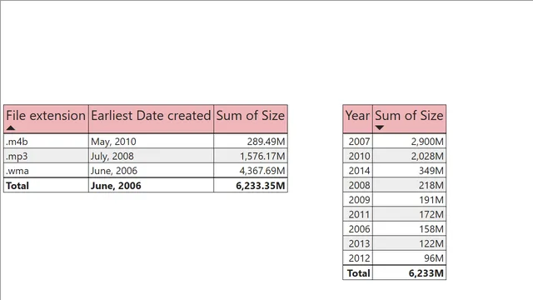Image resolution: width=533 pixels, height=300 pixels.
Task: Click the descending sort arrow in the Year table
Action: click(380, 127)
